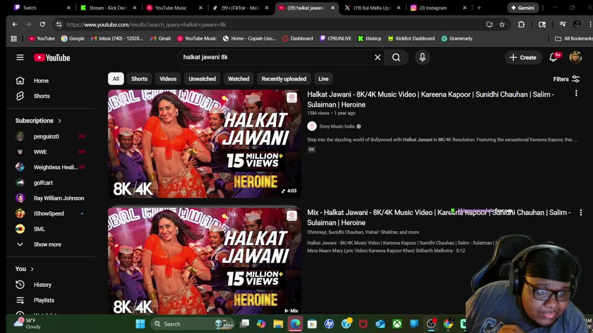Select the Unwatched filter chip
Screen dimensions: 593x333
[202, 79]
